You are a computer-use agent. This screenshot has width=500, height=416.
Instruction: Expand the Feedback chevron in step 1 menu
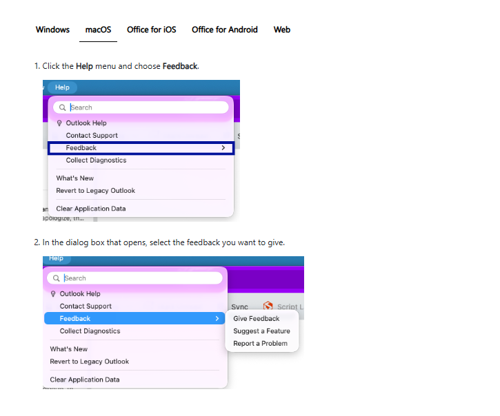click(x=223, y=148)
